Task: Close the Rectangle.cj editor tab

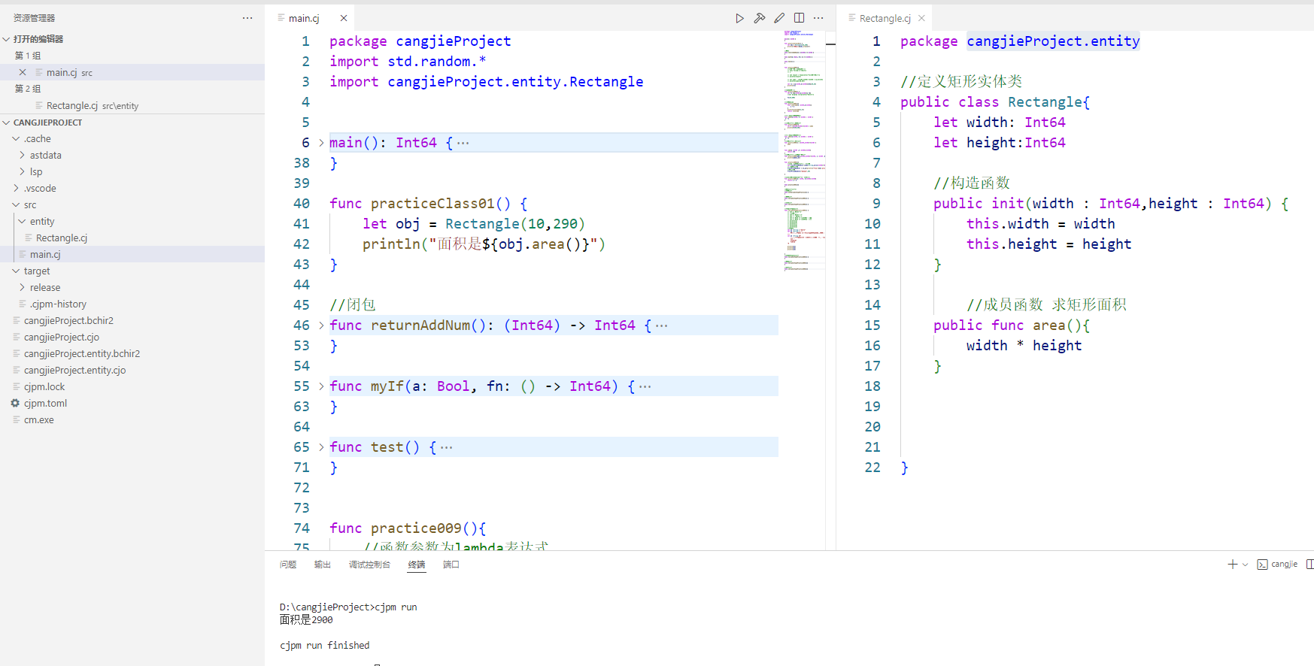Action: click(x=921, y=18)
